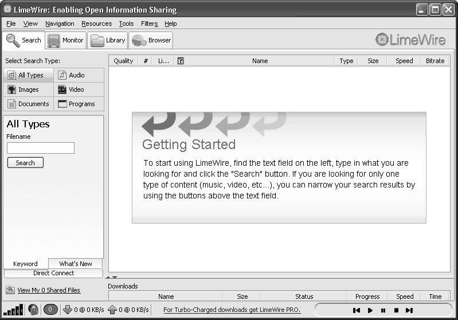Switch to the What's New tab
Image resolution: width=458 pixels, height=320 pixels.
76,264
